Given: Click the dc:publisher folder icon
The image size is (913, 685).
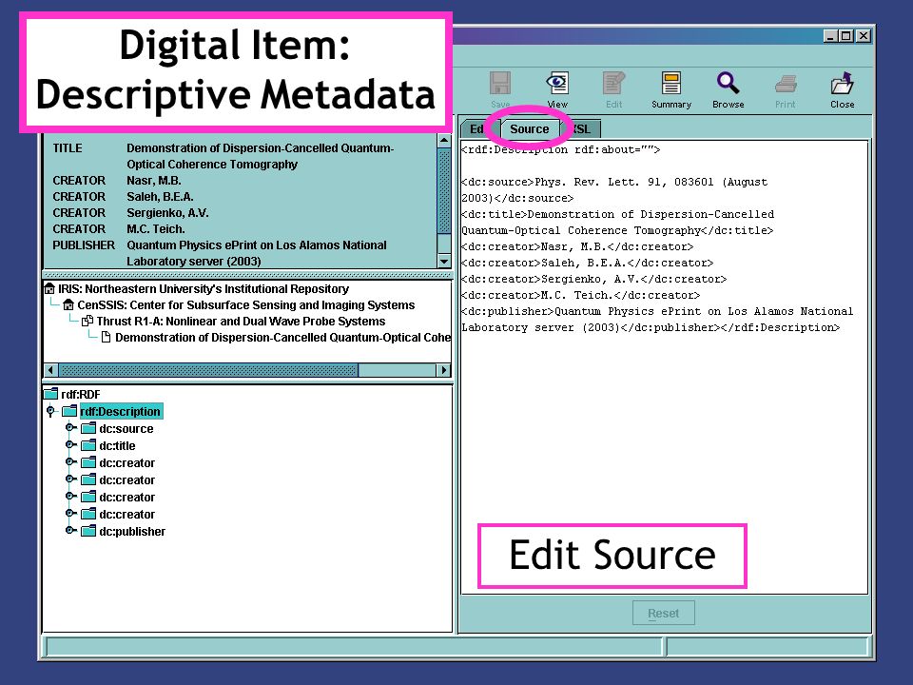Looking at the screenshot, I should pyautogui.click(x=88, y=531).
